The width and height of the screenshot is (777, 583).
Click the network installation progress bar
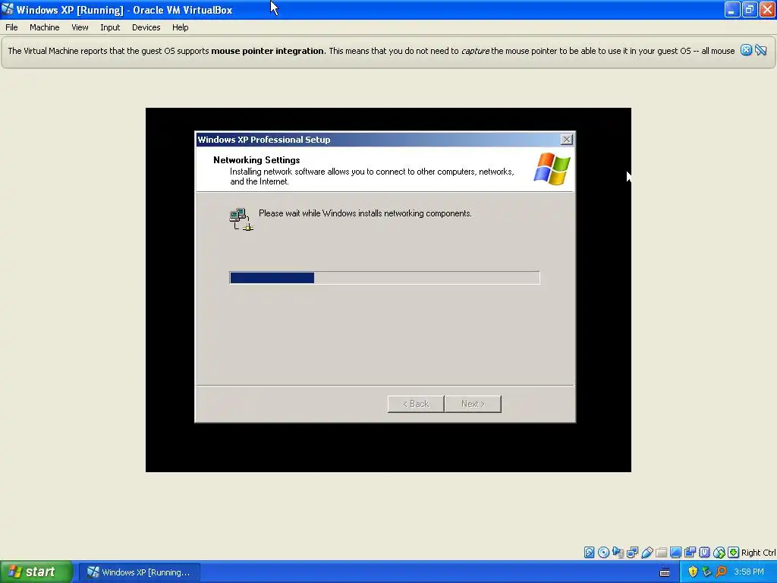coord(385,278)
